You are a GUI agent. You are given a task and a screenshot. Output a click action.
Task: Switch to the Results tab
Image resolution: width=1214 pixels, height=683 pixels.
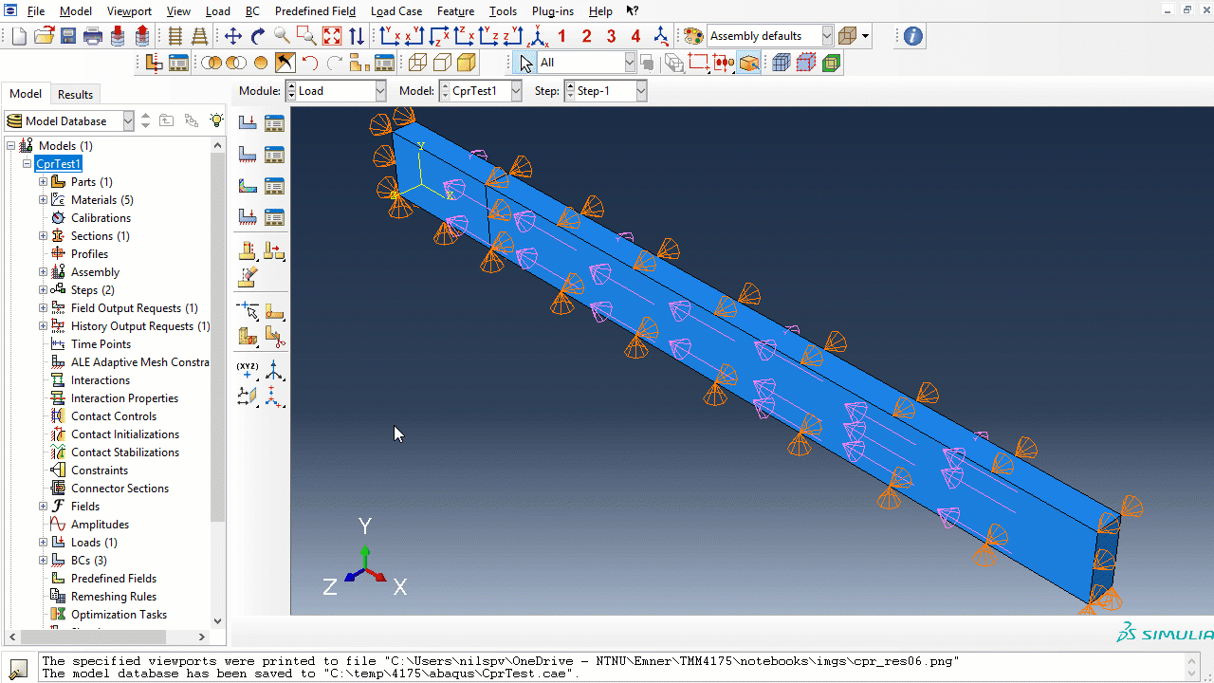(x=75, y=94)
